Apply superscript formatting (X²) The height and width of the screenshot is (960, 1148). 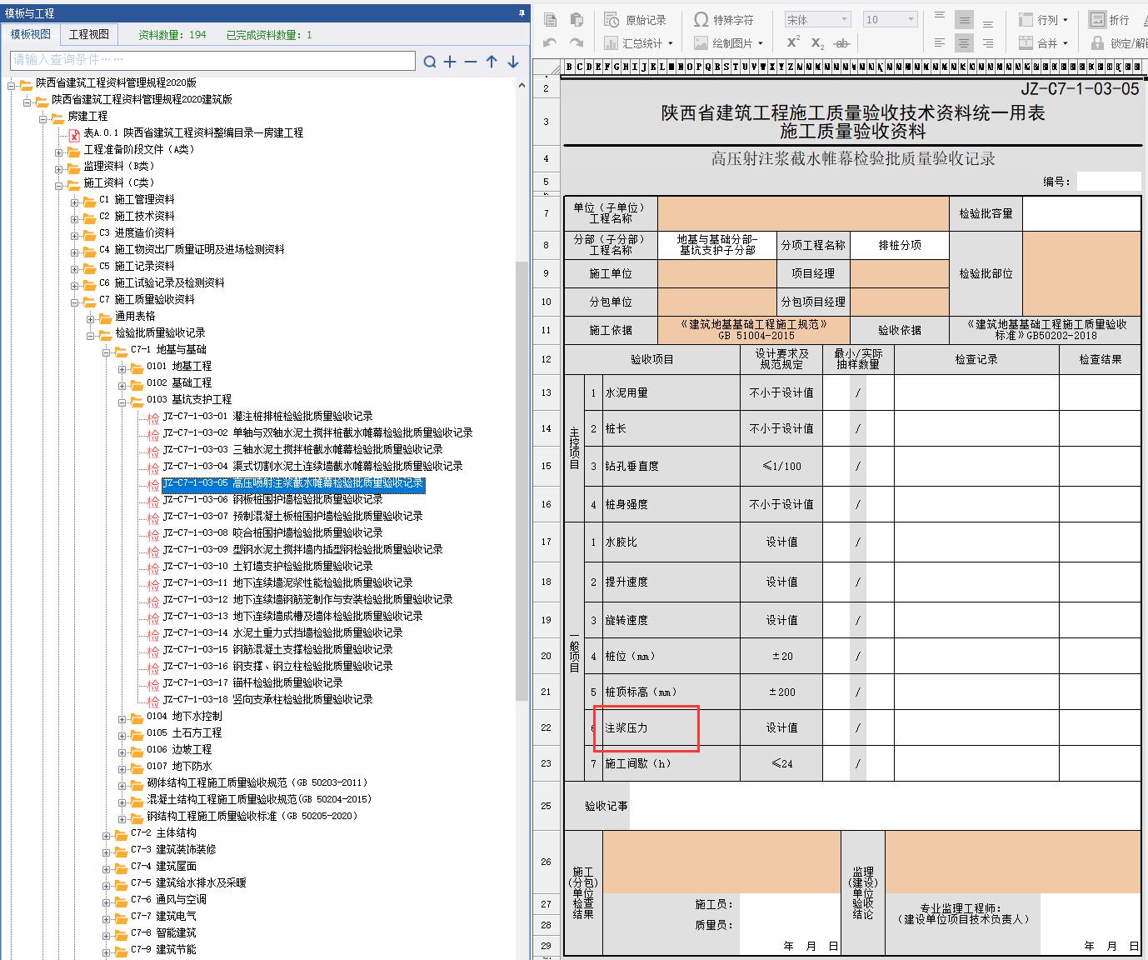(x=793, y=42)
